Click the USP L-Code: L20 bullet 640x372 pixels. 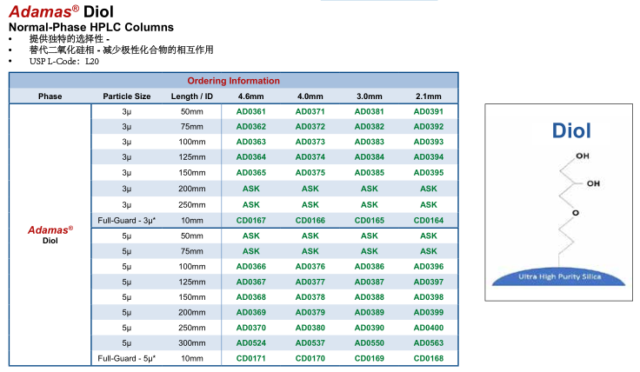pyautogui.click(x=63, y=61)
